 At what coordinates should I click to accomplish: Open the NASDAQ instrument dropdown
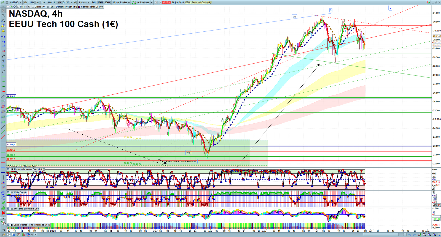[15, 2]
